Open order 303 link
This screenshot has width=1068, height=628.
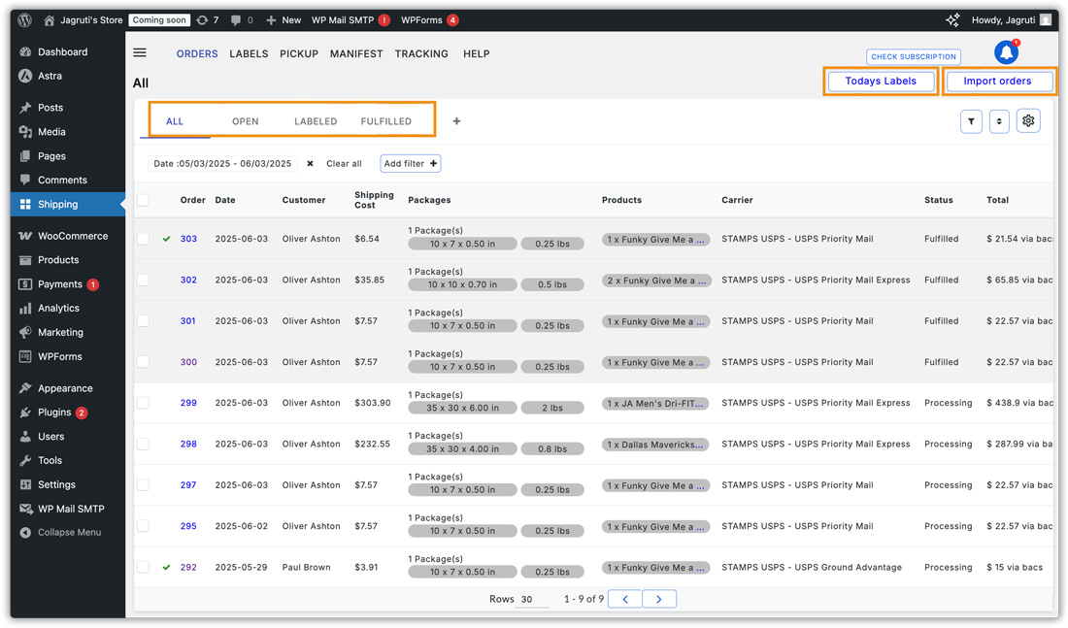coord(188,239)
